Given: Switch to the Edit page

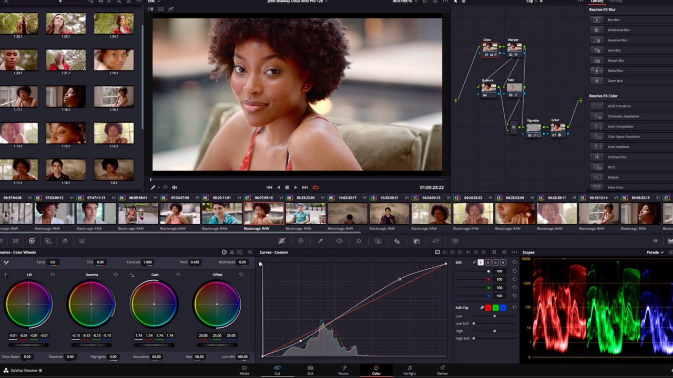Looking at the screenshot, I should (310, 370).
